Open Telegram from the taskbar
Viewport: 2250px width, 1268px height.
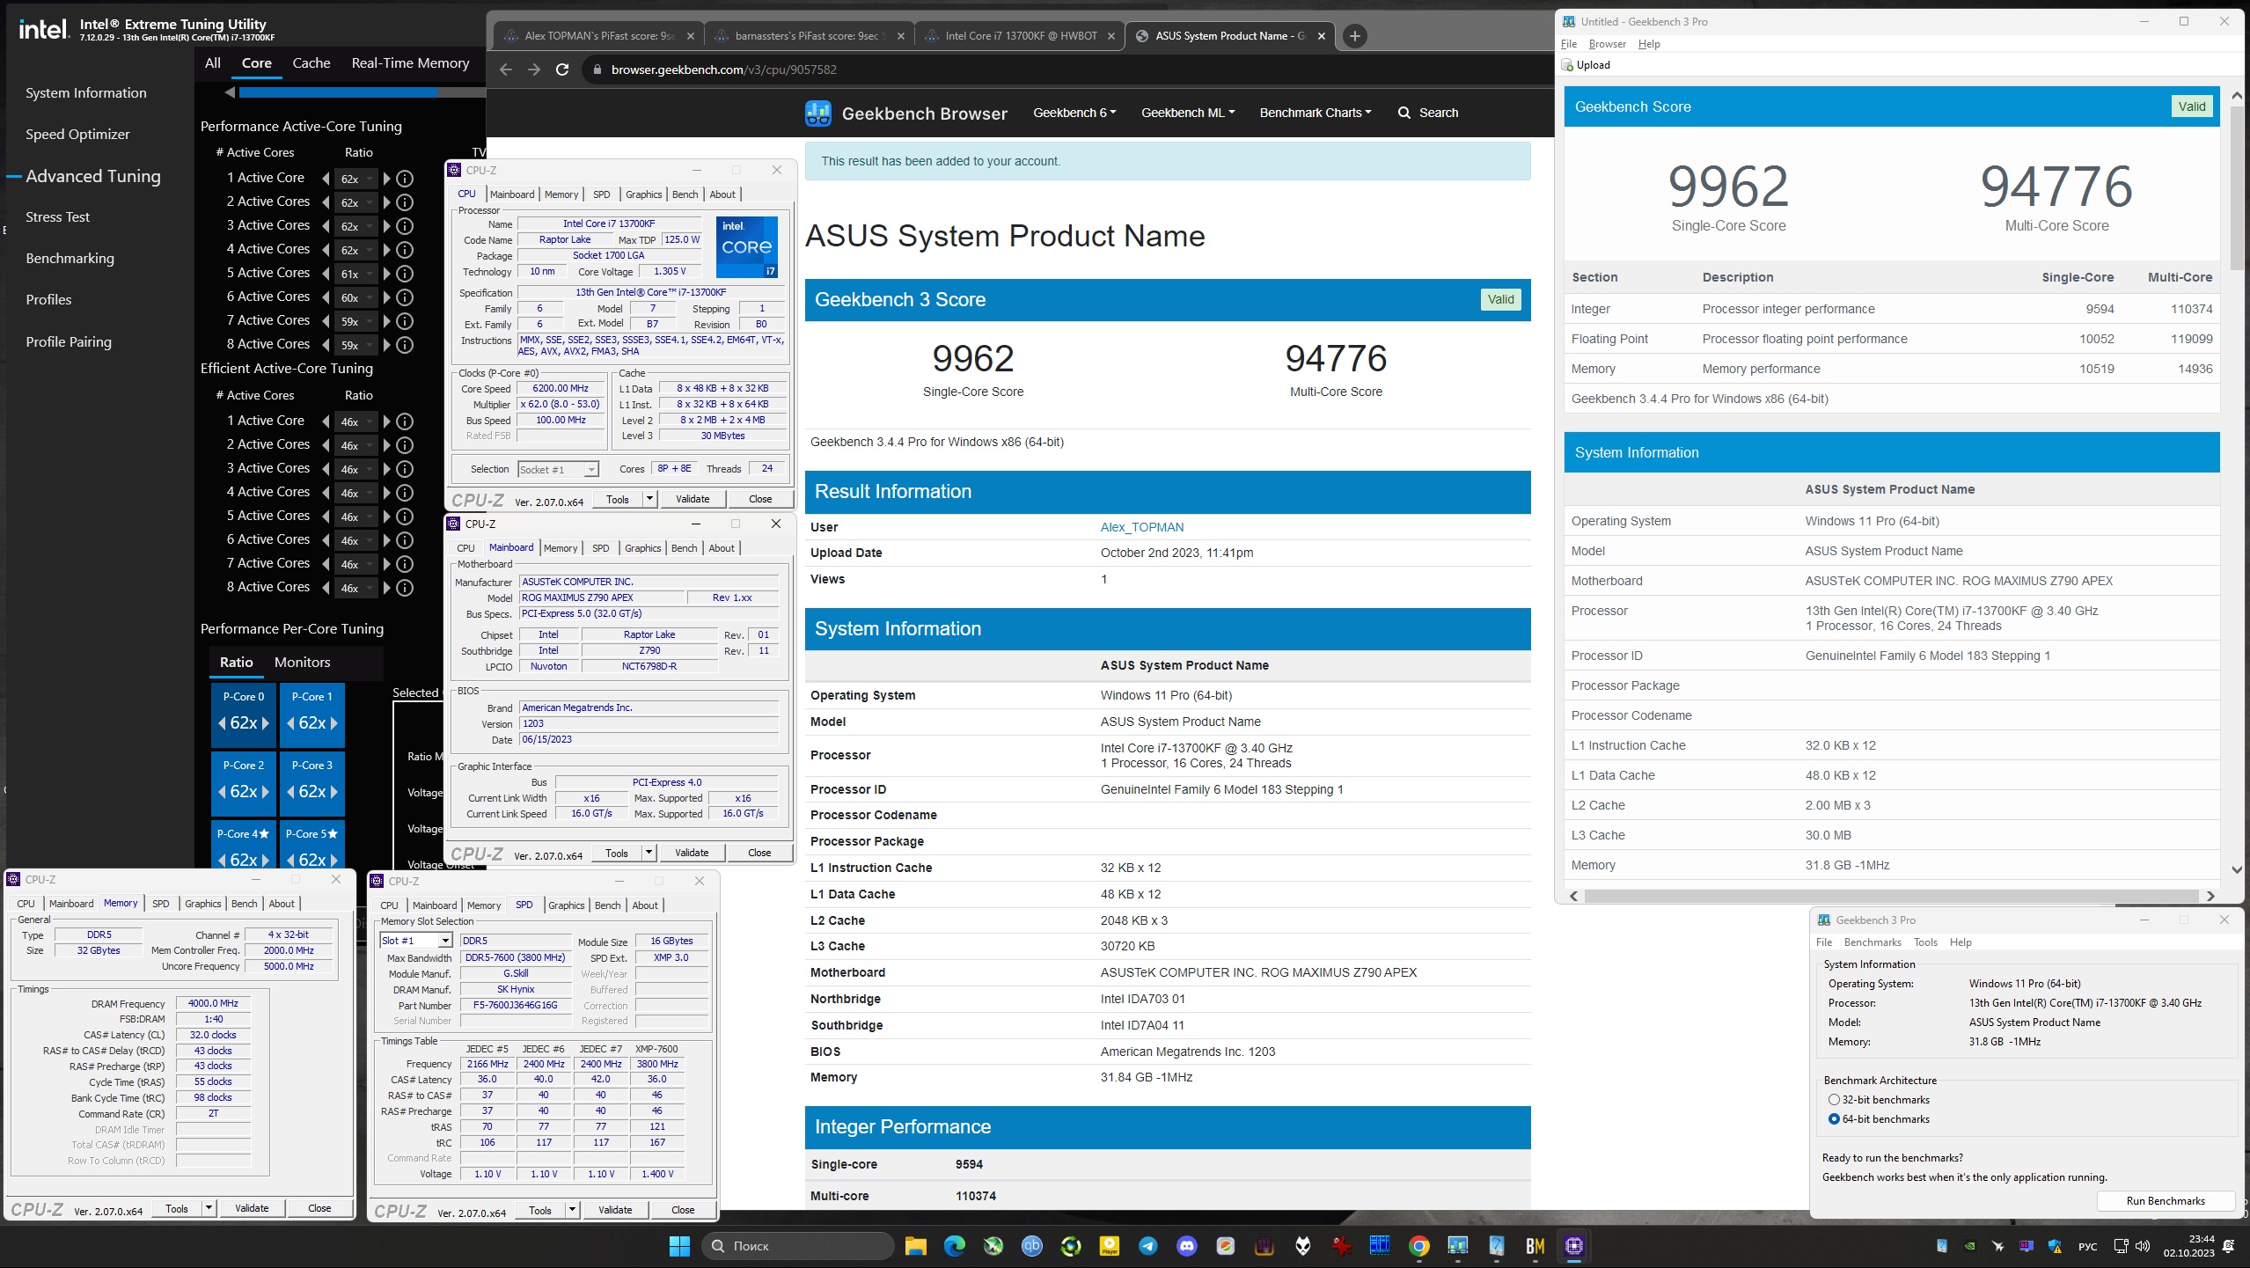(1148, 1245)
